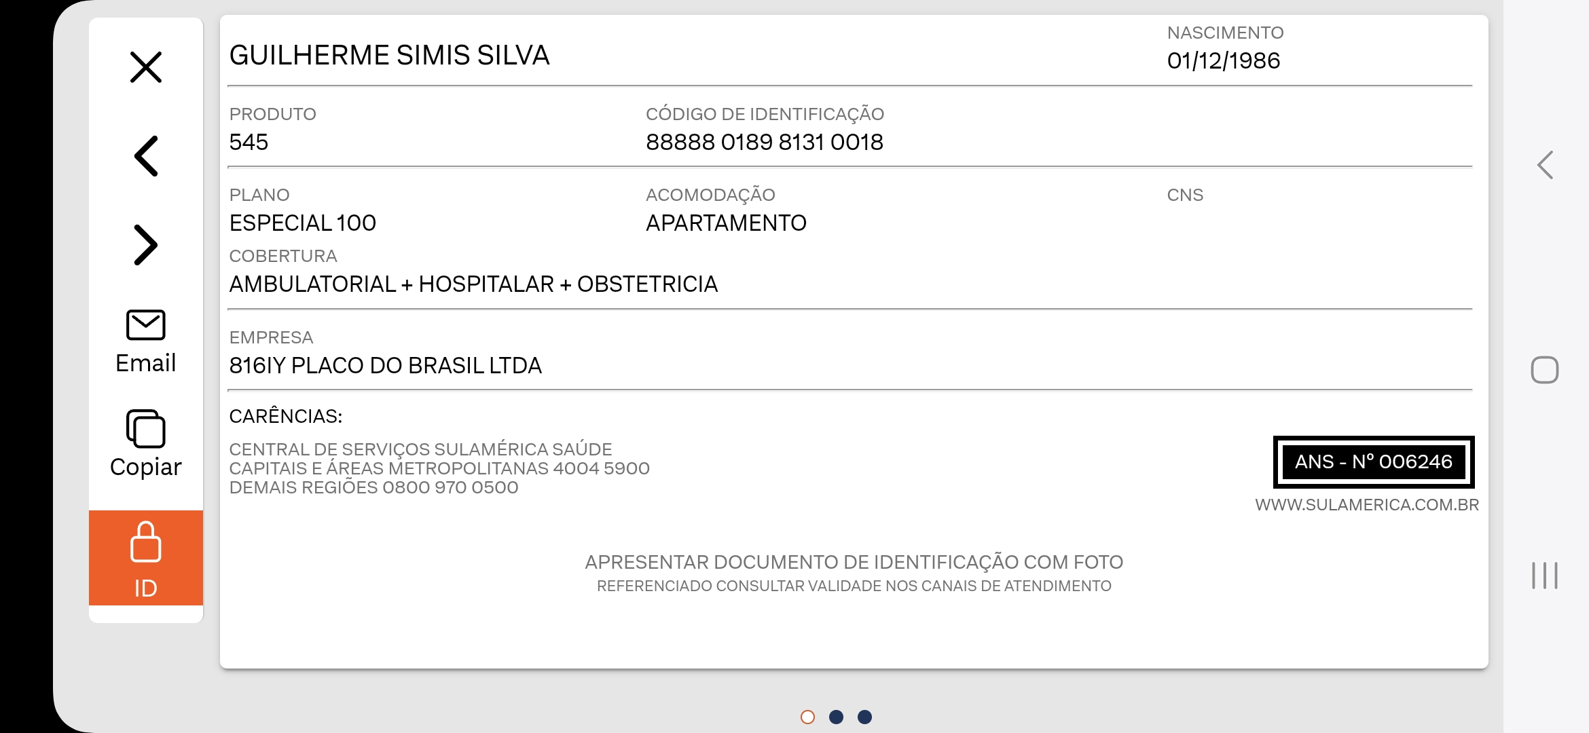Image resolution: width=1589 pixels, height=733 pixels.
Task: Tap the ANS Nº 006246 badge
Action: [x=1374, y=462]
